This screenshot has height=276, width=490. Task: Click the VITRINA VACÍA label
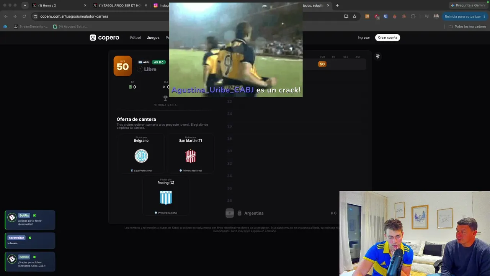click(165, 105)
